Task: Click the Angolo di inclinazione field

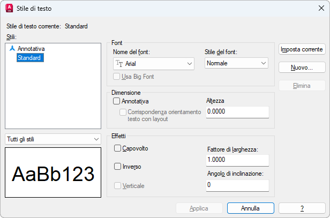Action: tap(237, 184)
